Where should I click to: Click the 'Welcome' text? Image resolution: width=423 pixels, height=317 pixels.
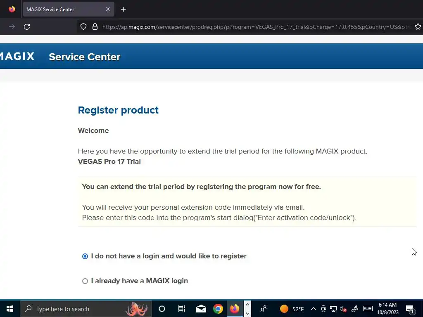point(93,130)
